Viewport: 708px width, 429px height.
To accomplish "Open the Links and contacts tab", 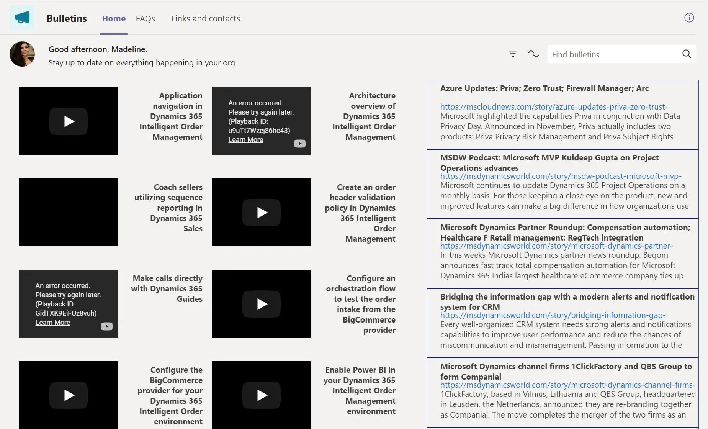I will [206, 18].
